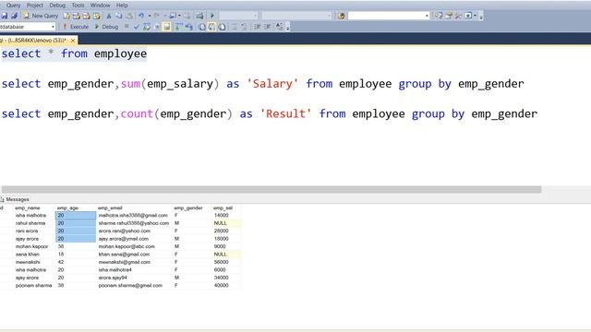Open the Window menu
Screen dimensions: 591x332
[x=100, y=6]
